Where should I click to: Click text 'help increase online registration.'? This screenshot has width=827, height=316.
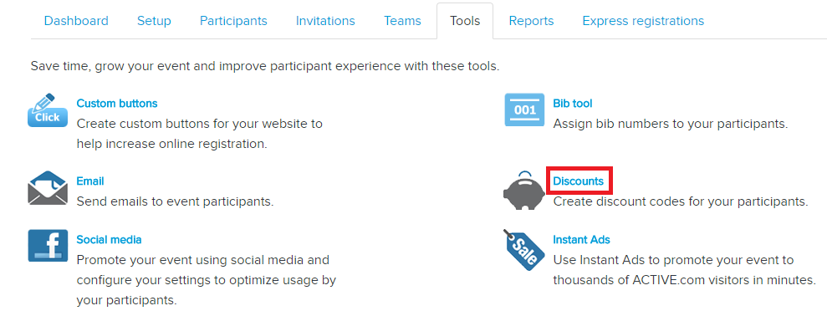point(172,144)
